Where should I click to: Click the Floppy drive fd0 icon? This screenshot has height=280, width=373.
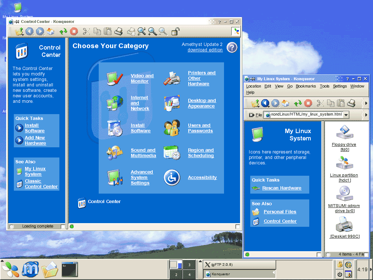[x=344, y=132]
